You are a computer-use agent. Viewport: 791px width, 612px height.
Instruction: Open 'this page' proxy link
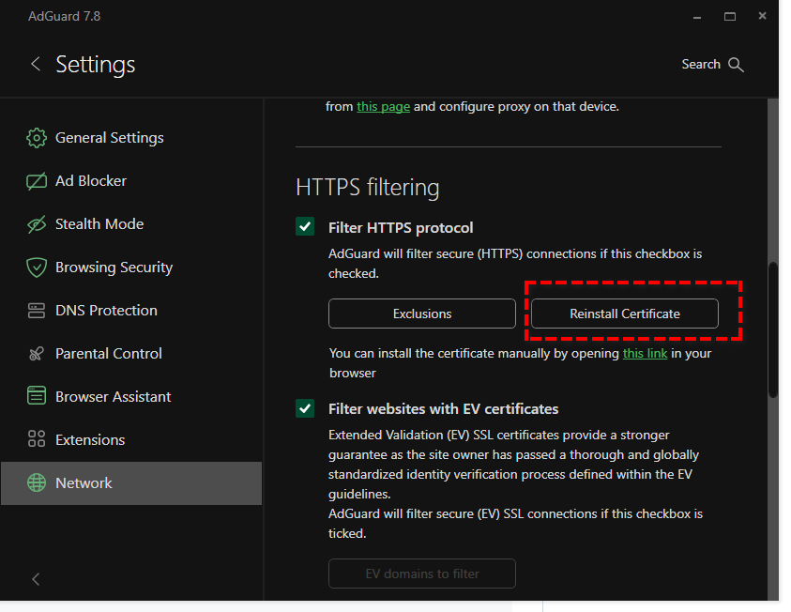coord(384,107)
